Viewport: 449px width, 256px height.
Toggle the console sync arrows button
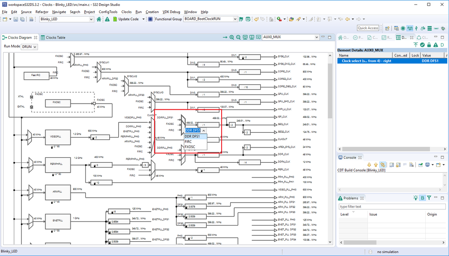[x=382, y=165]
